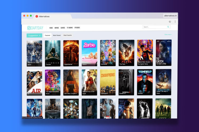
Task: Open the Home menu item
Action: click(x=51, y=28)
